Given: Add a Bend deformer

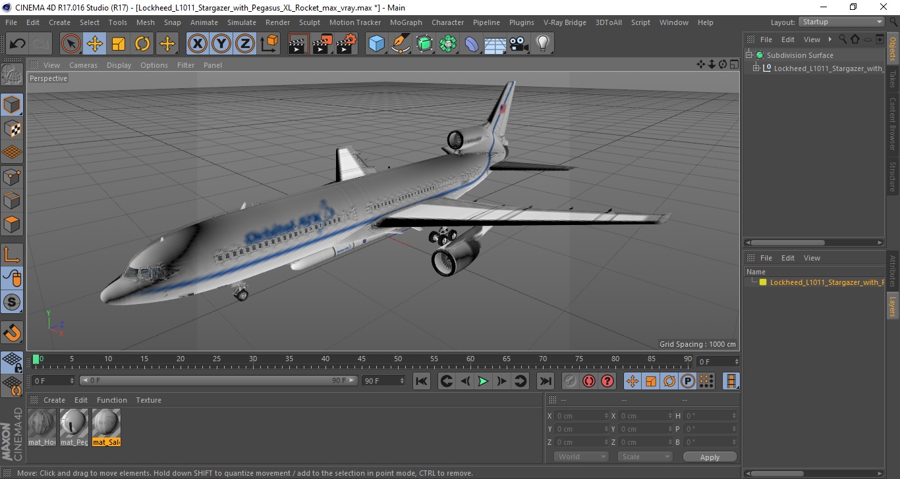Looking at the screenshot, I should pos(472,44).
